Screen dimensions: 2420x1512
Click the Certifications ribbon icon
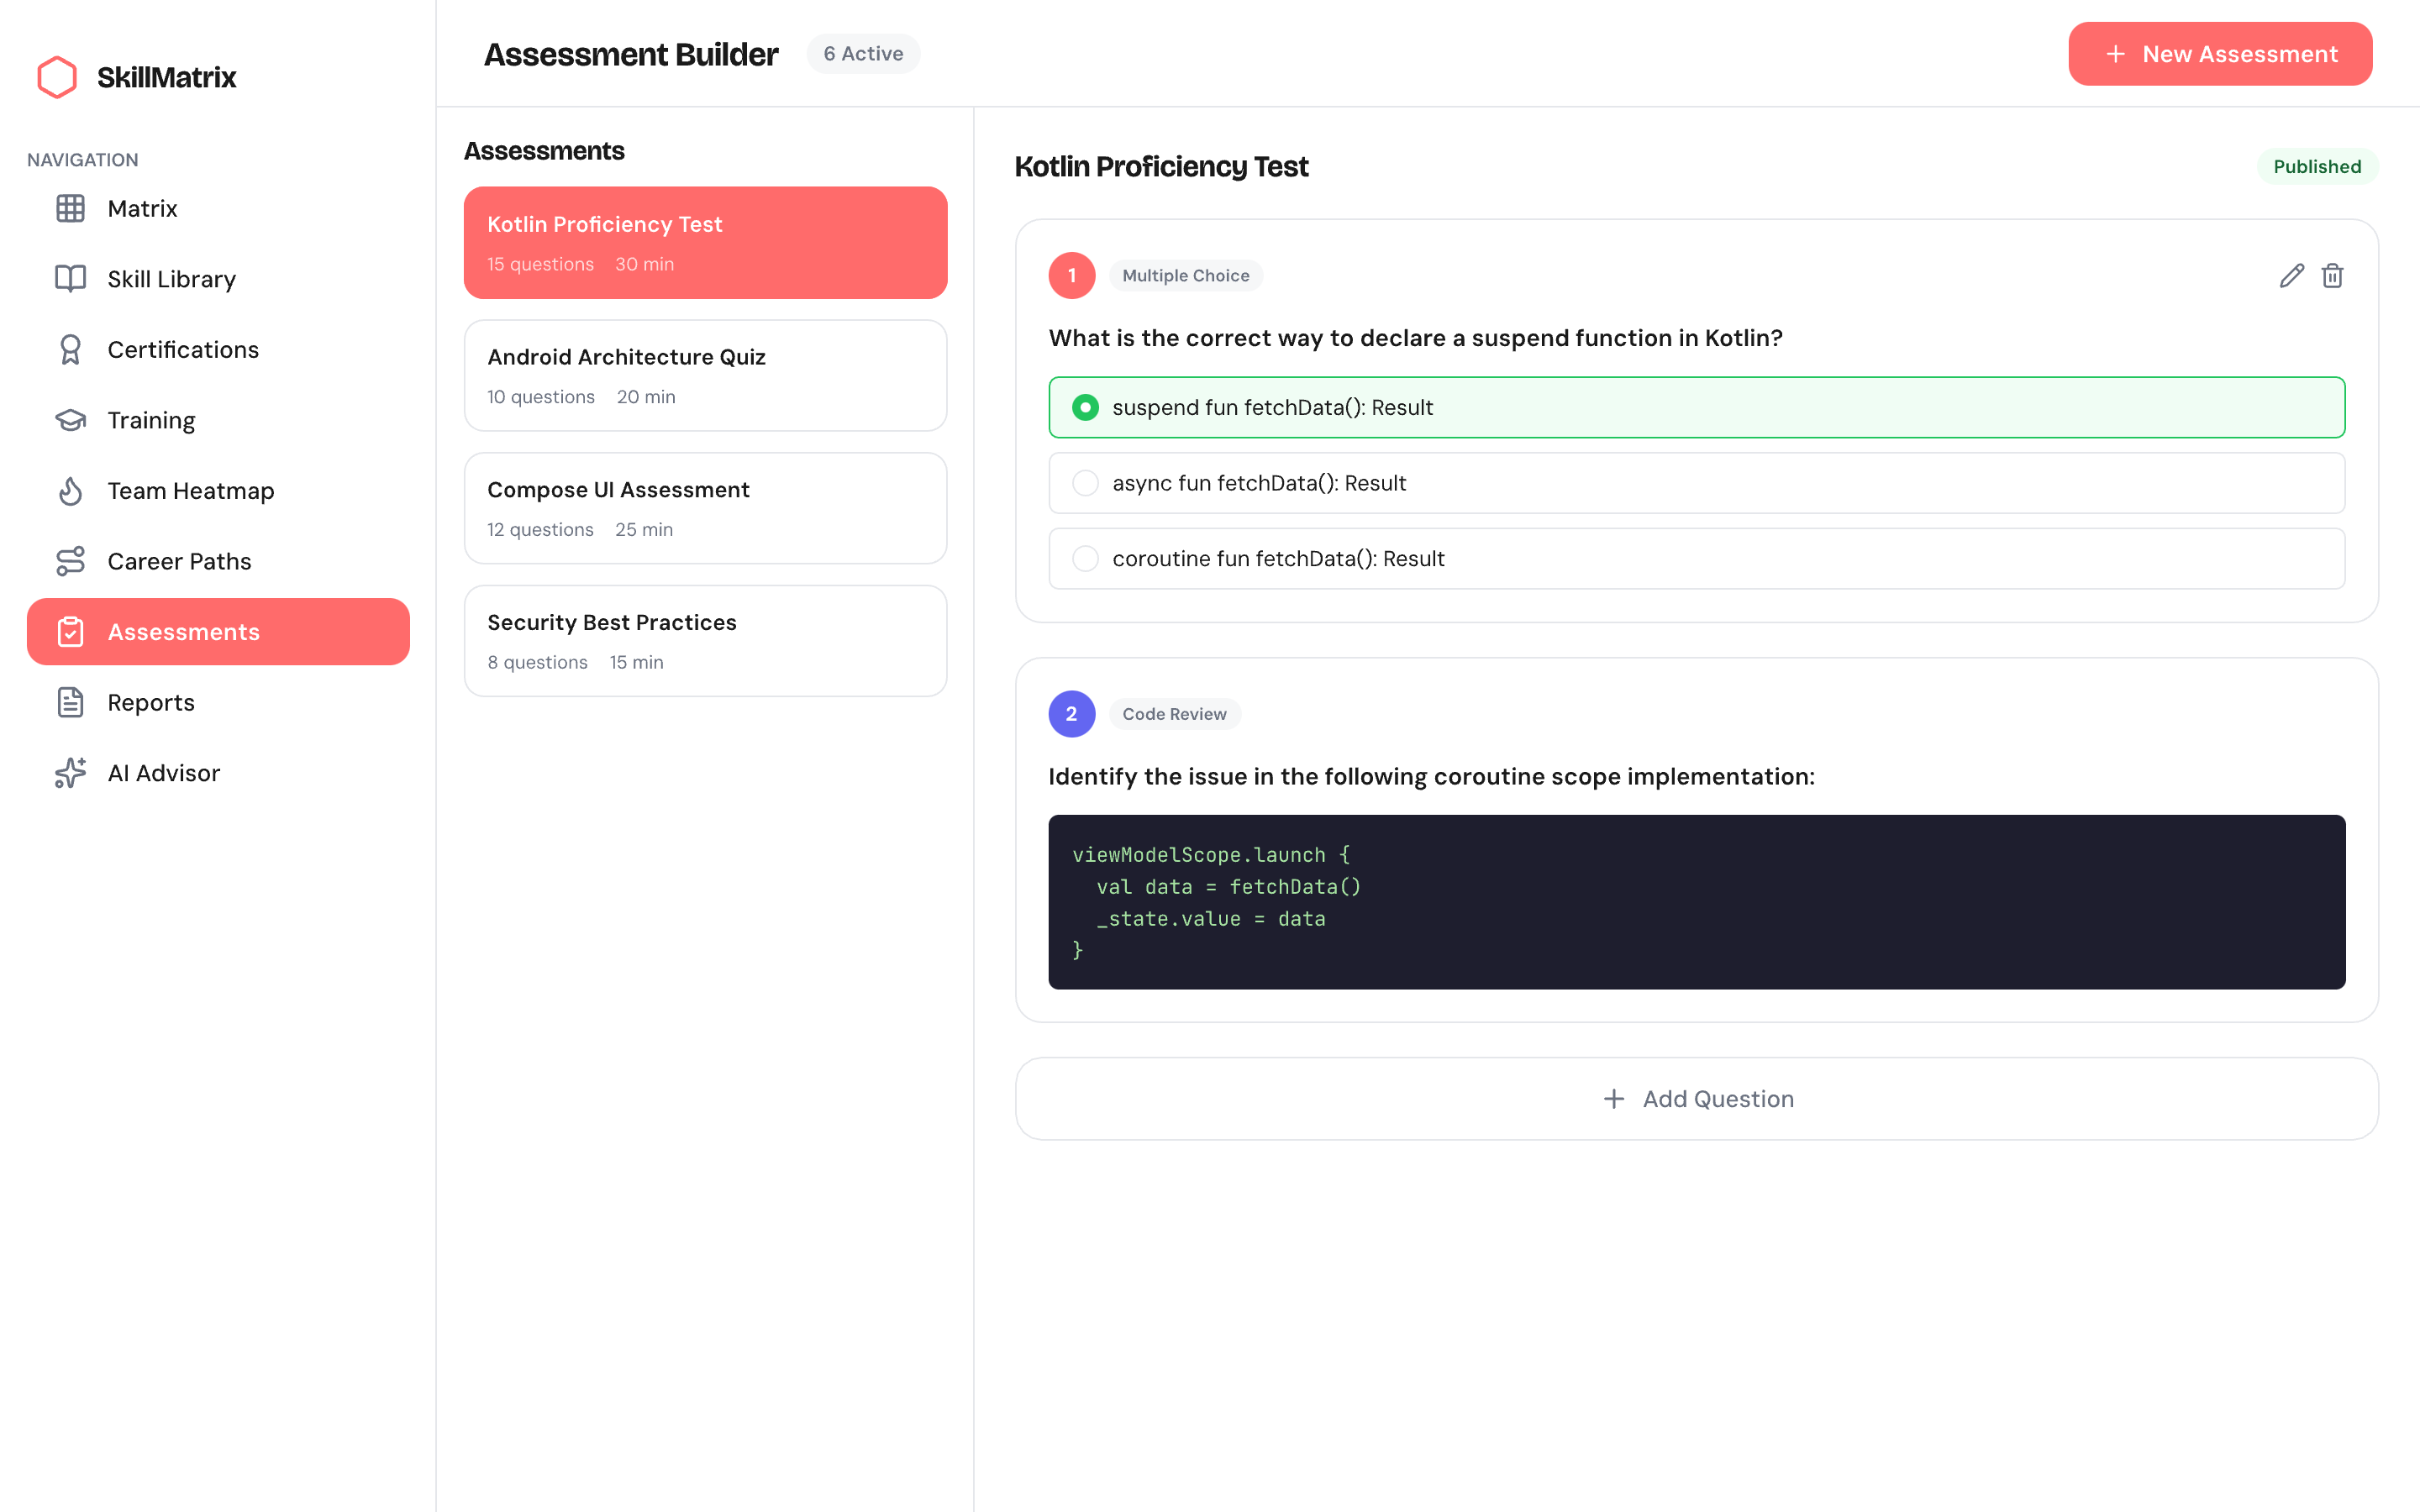point(70,349)
